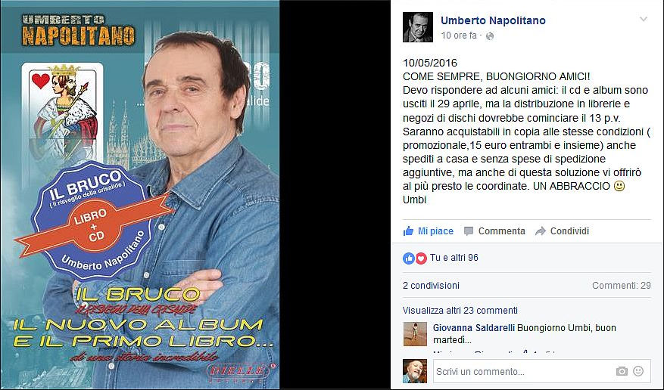Click Umberto Napolitano's profile picture thumbnail

[x=417, y=27]
